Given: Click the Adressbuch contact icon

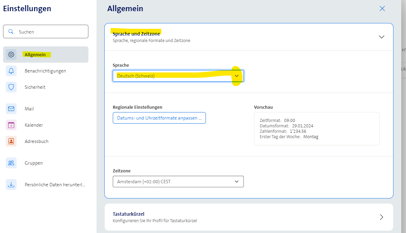Looking at the screenshot, I should click(11, 141).
